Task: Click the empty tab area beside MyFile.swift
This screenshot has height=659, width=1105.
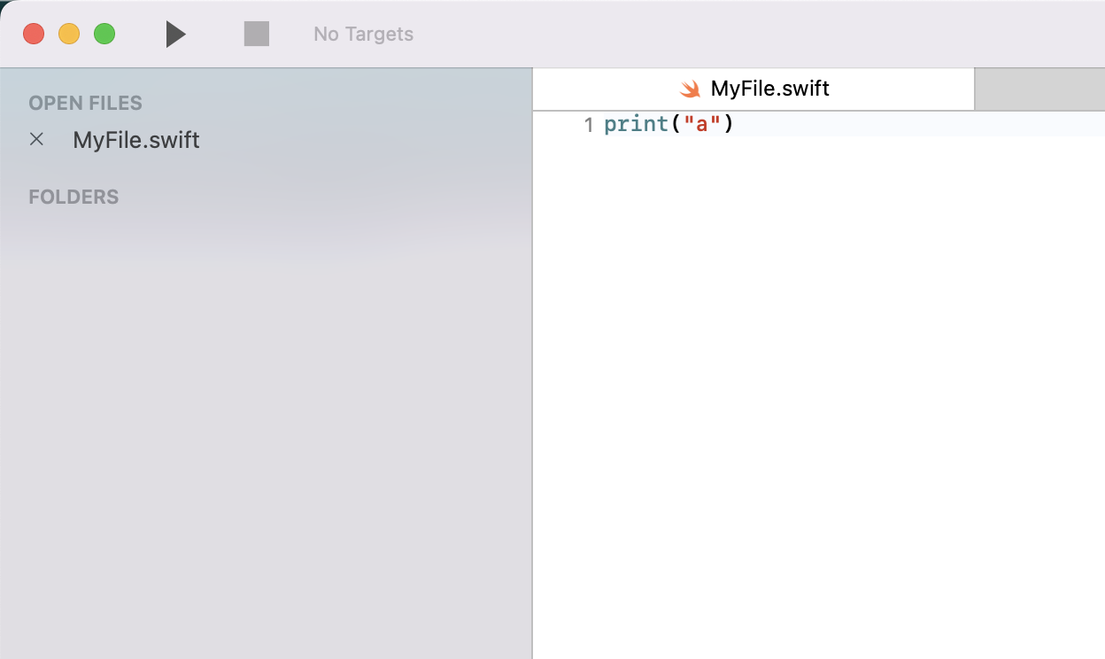Action: 1039,89
